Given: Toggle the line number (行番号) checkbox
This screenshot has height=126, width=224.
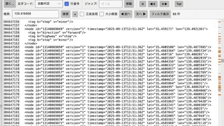Looking at the screenshot, I should pyautogui.click(x=66, y=4).
